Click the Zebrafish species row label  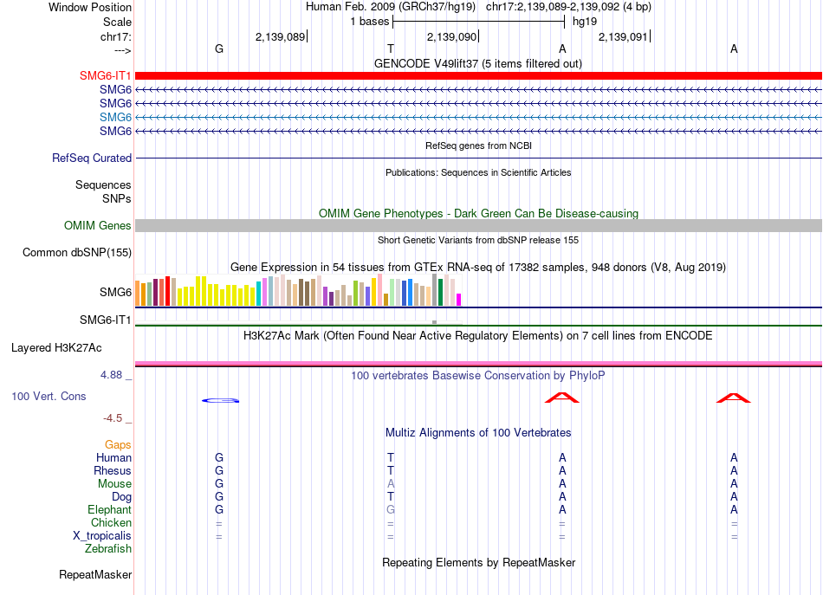108,548
